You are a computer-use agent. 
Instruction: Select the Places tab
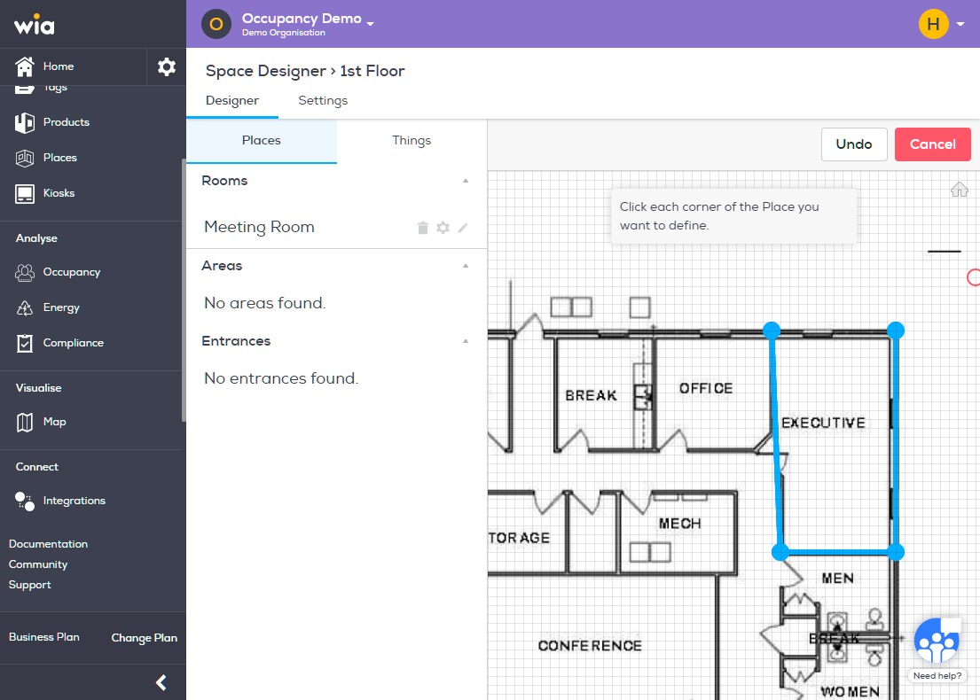click(x=262, y=141)
